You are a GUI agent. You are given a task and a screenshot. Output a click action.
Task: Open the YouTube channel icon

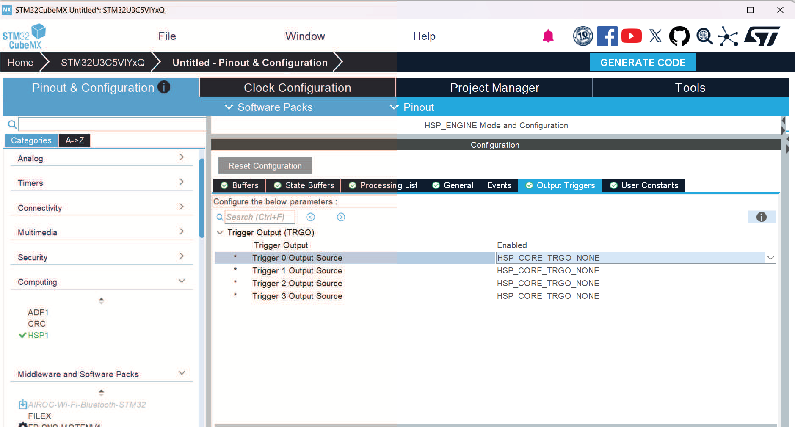631,36
